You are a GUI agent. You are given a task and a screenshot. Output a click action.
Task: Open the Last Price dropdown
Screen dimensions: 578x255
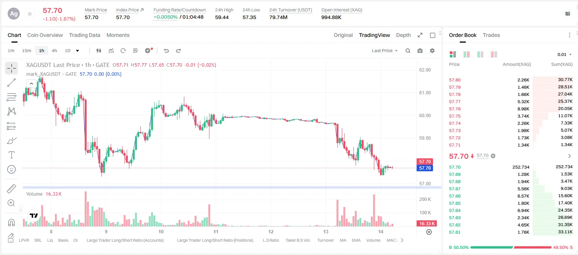385,51
